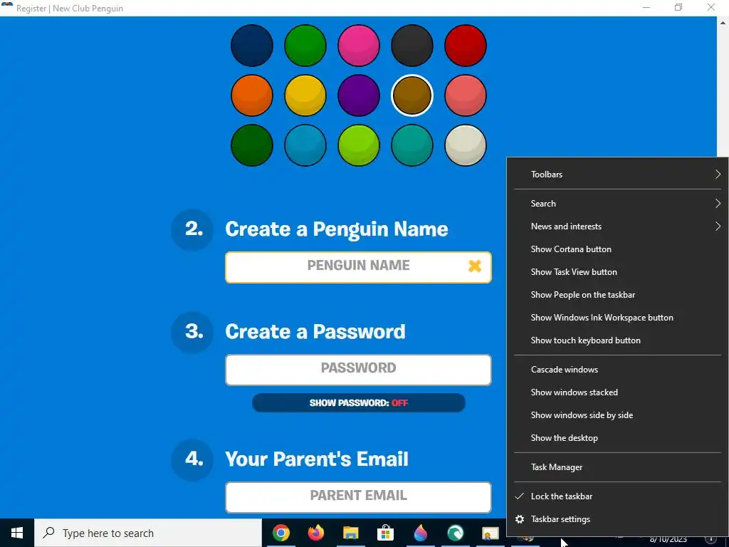The width and height of the screenshot is (729, 547).
Task: Choose the black penguin color
Action: click(412, 46)
